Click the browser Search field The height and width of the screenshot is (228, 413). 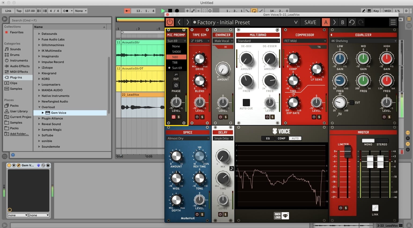[x=60, y=20]
